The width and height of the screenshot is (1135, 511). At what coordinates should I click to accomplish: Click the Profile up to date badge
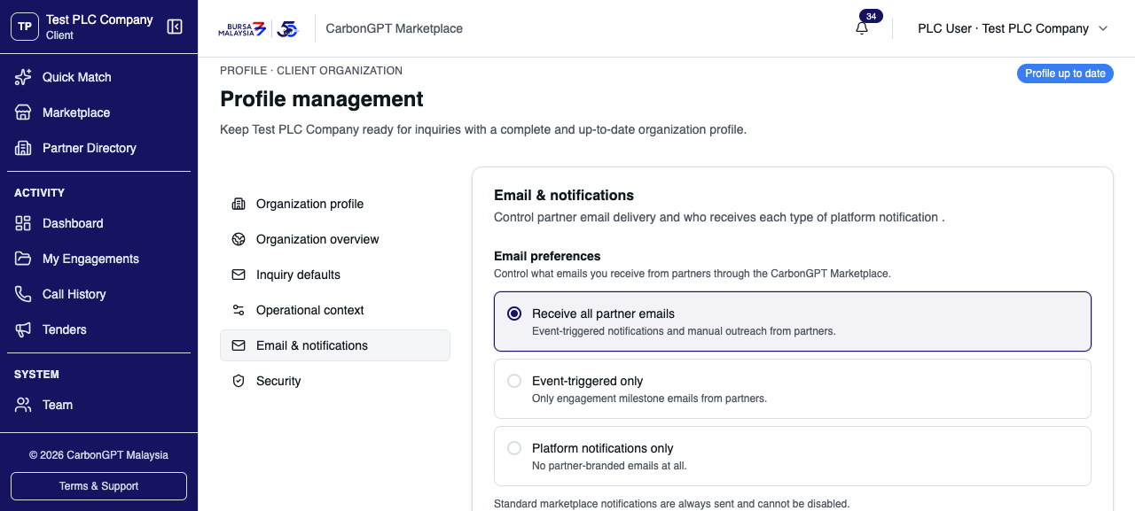tap(1065, 74)
